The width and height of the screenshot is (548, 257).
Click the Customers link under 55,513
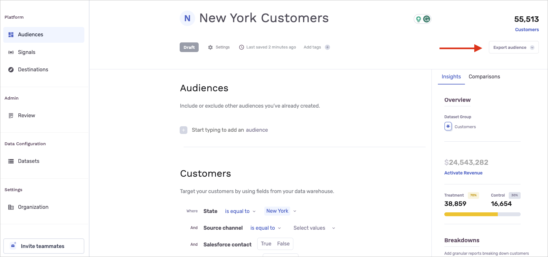pos(527,30)
